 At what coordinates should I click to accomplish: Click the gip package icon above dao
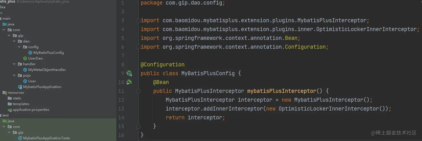pos(15,36)
